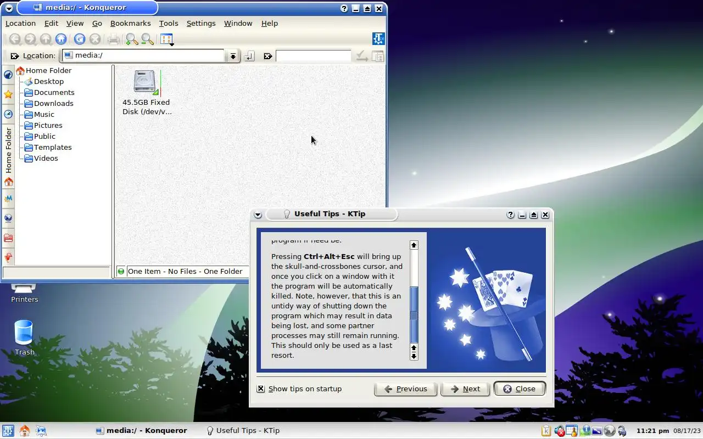Open the Home location toolbar icon
Viewport: 703px width, 439px height.
[x=61, y=39]
